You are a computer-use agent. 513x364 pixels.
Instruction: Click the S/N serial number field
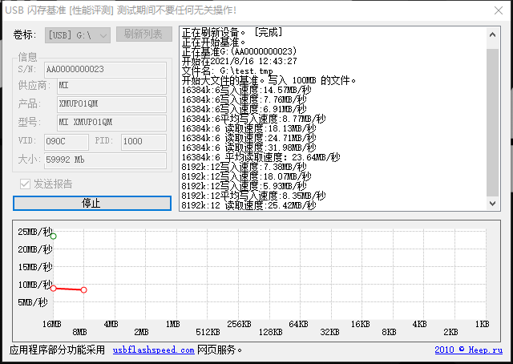[104, 70]
